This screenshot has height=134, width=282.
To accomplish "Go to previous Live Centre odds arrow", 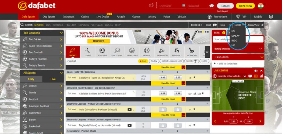I will [x=215, y=121].
